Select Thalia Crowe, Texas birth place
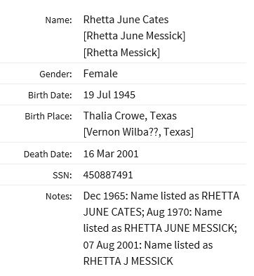254x276 pixels. pos(130,116)
